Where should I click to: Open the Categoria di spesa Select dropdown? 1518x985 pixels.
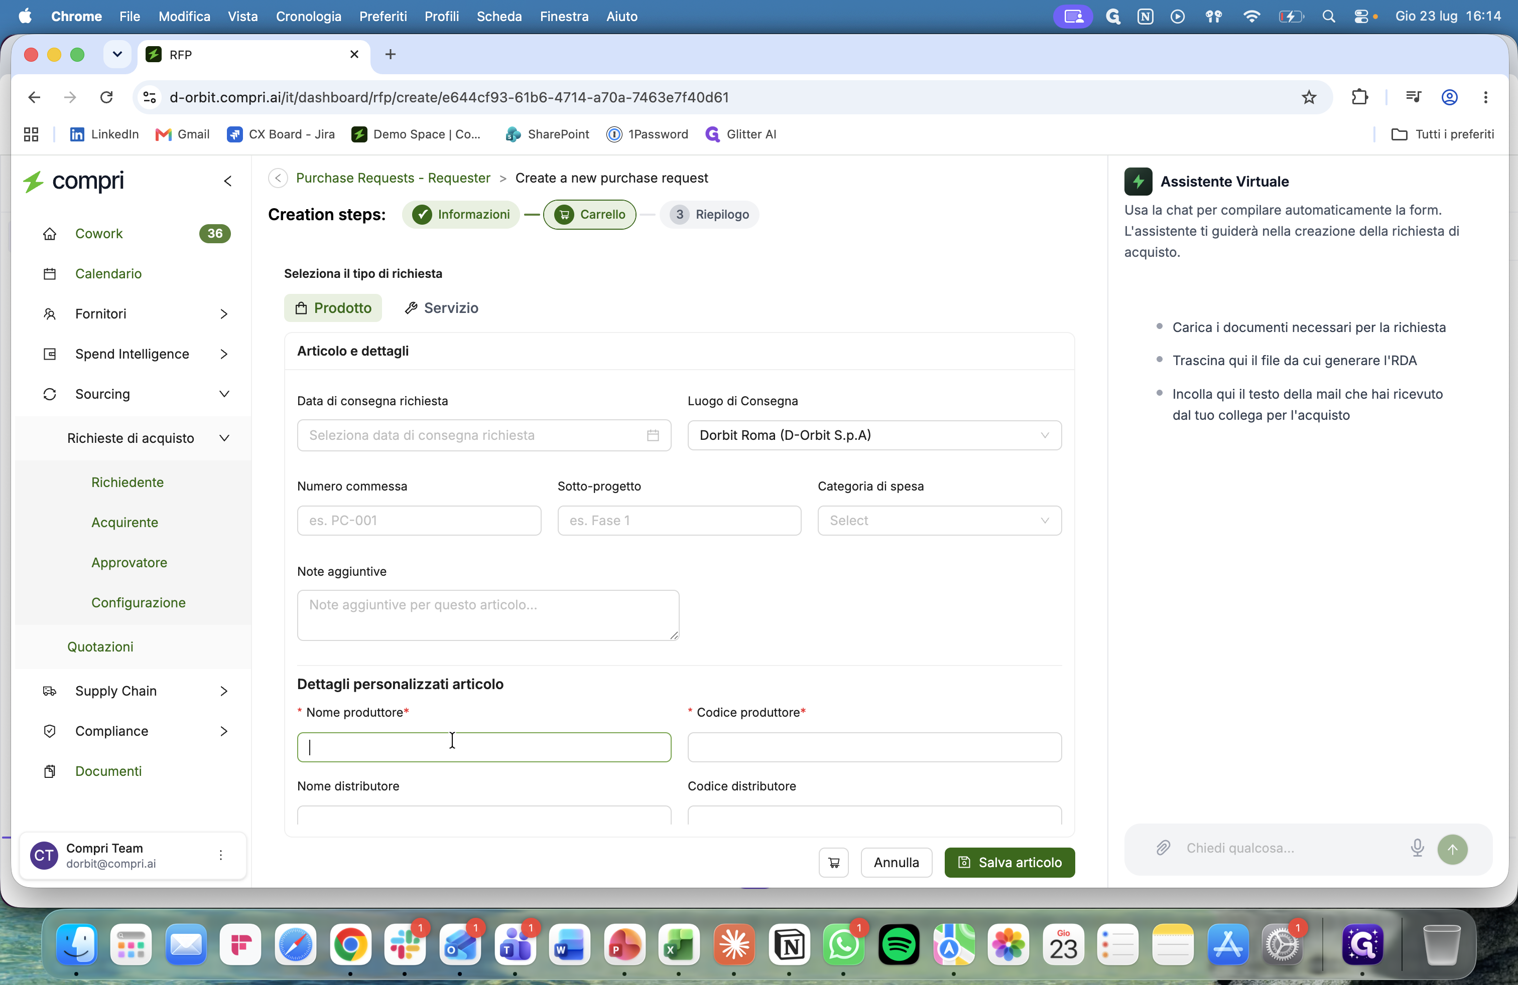(940, 521)
